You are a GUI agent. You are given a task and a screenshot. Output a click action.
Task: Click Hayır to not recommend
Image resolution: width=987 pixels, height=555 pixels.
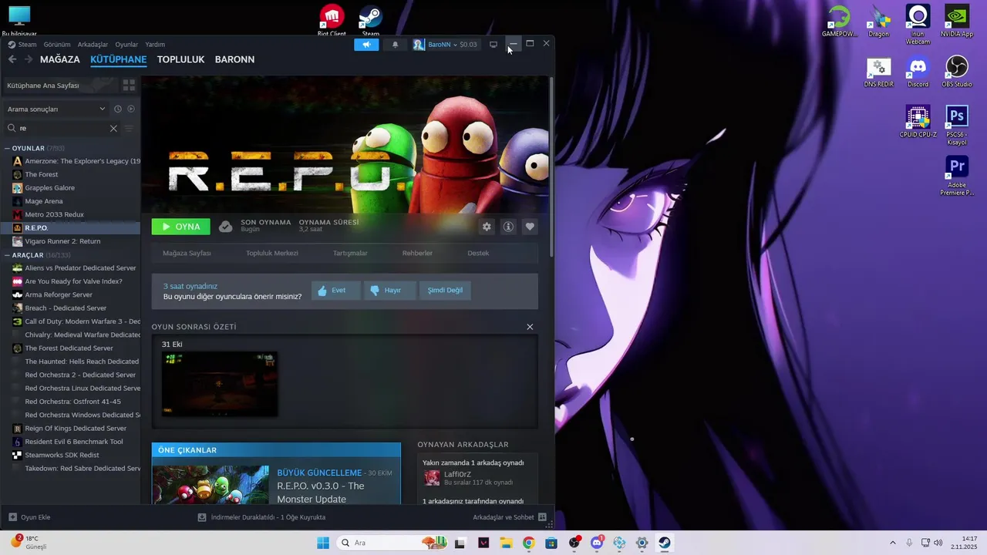pyautogui.click(x=389, y=291)
